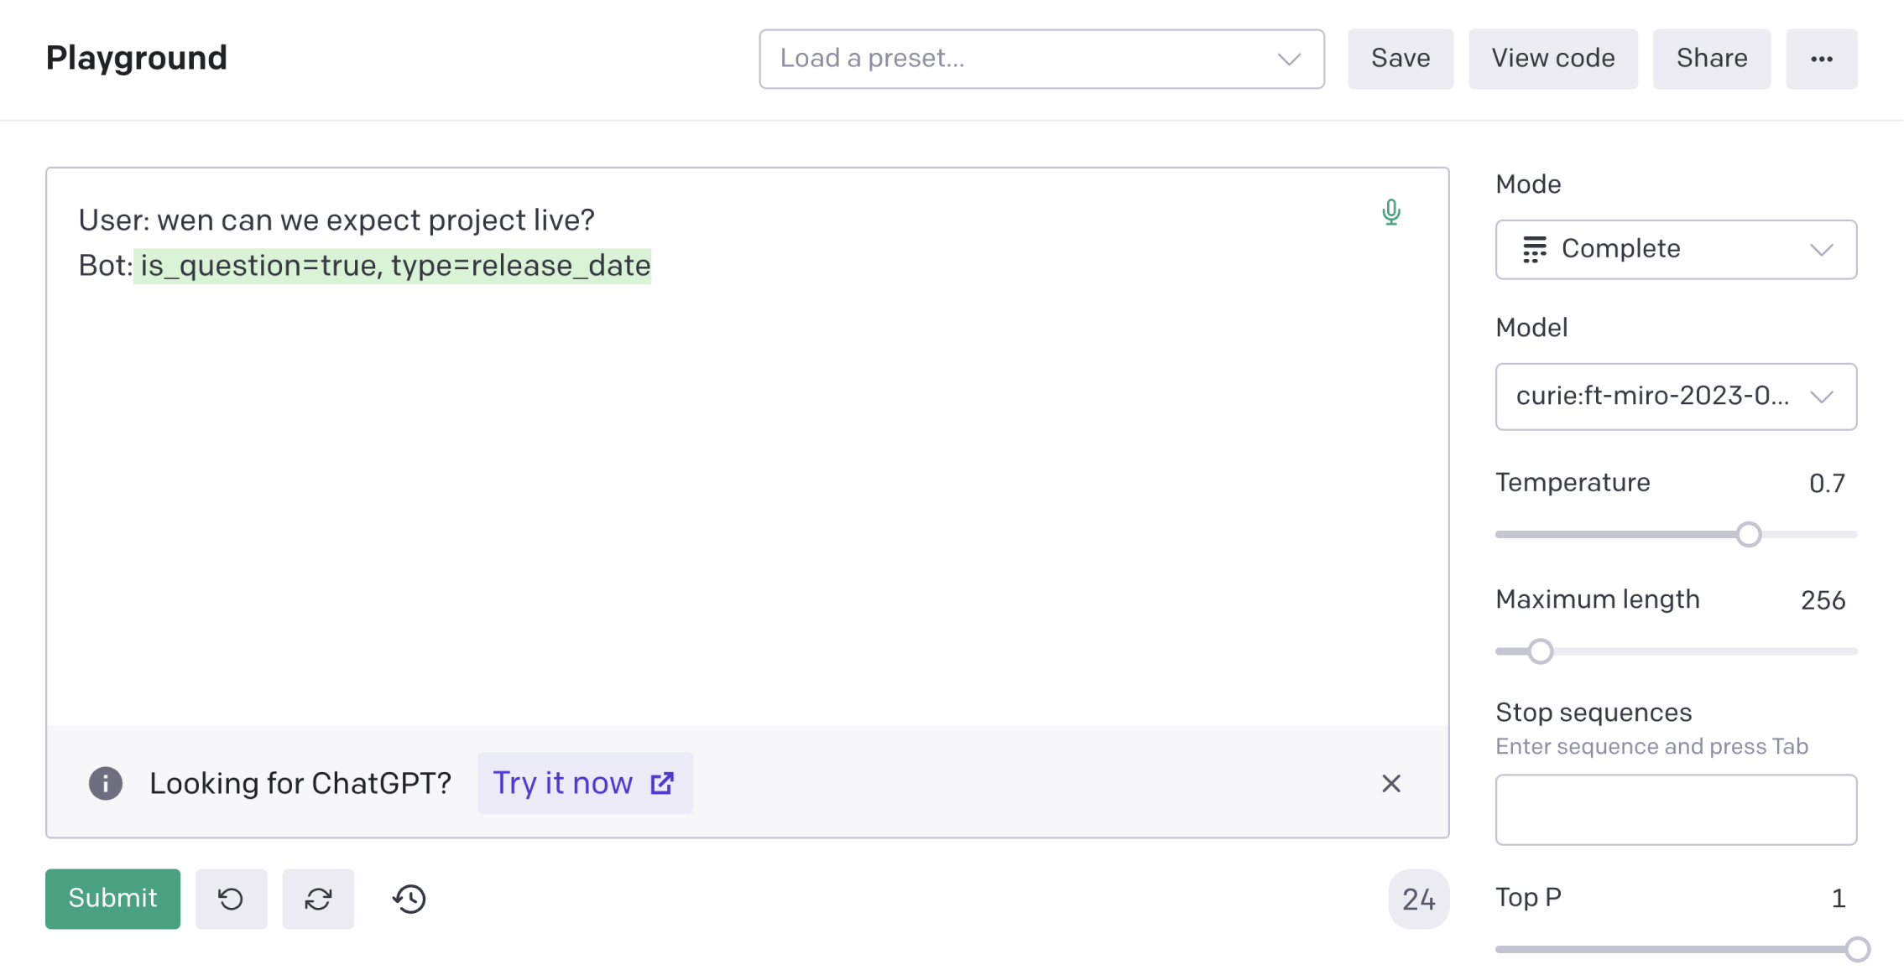Dismiss the ChatGPT banner with X

pyautogui.click(x=1390, y=783)
